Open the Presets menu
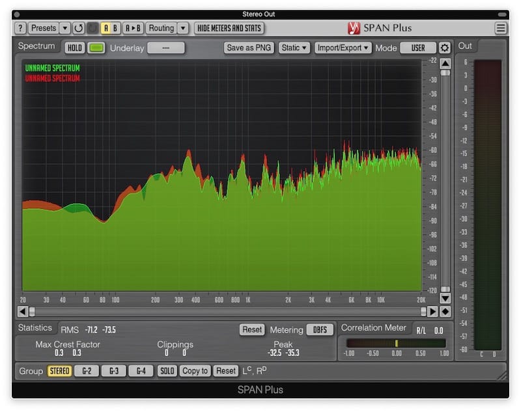 click(44, 28)
